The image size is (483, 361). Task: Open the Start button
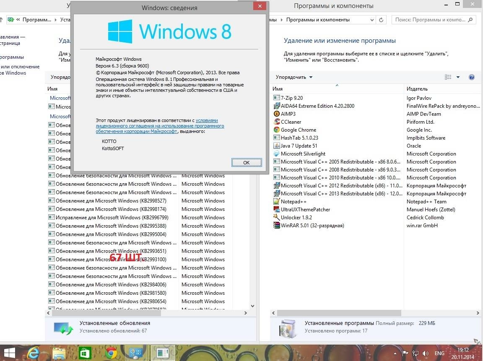coord(9,353)
